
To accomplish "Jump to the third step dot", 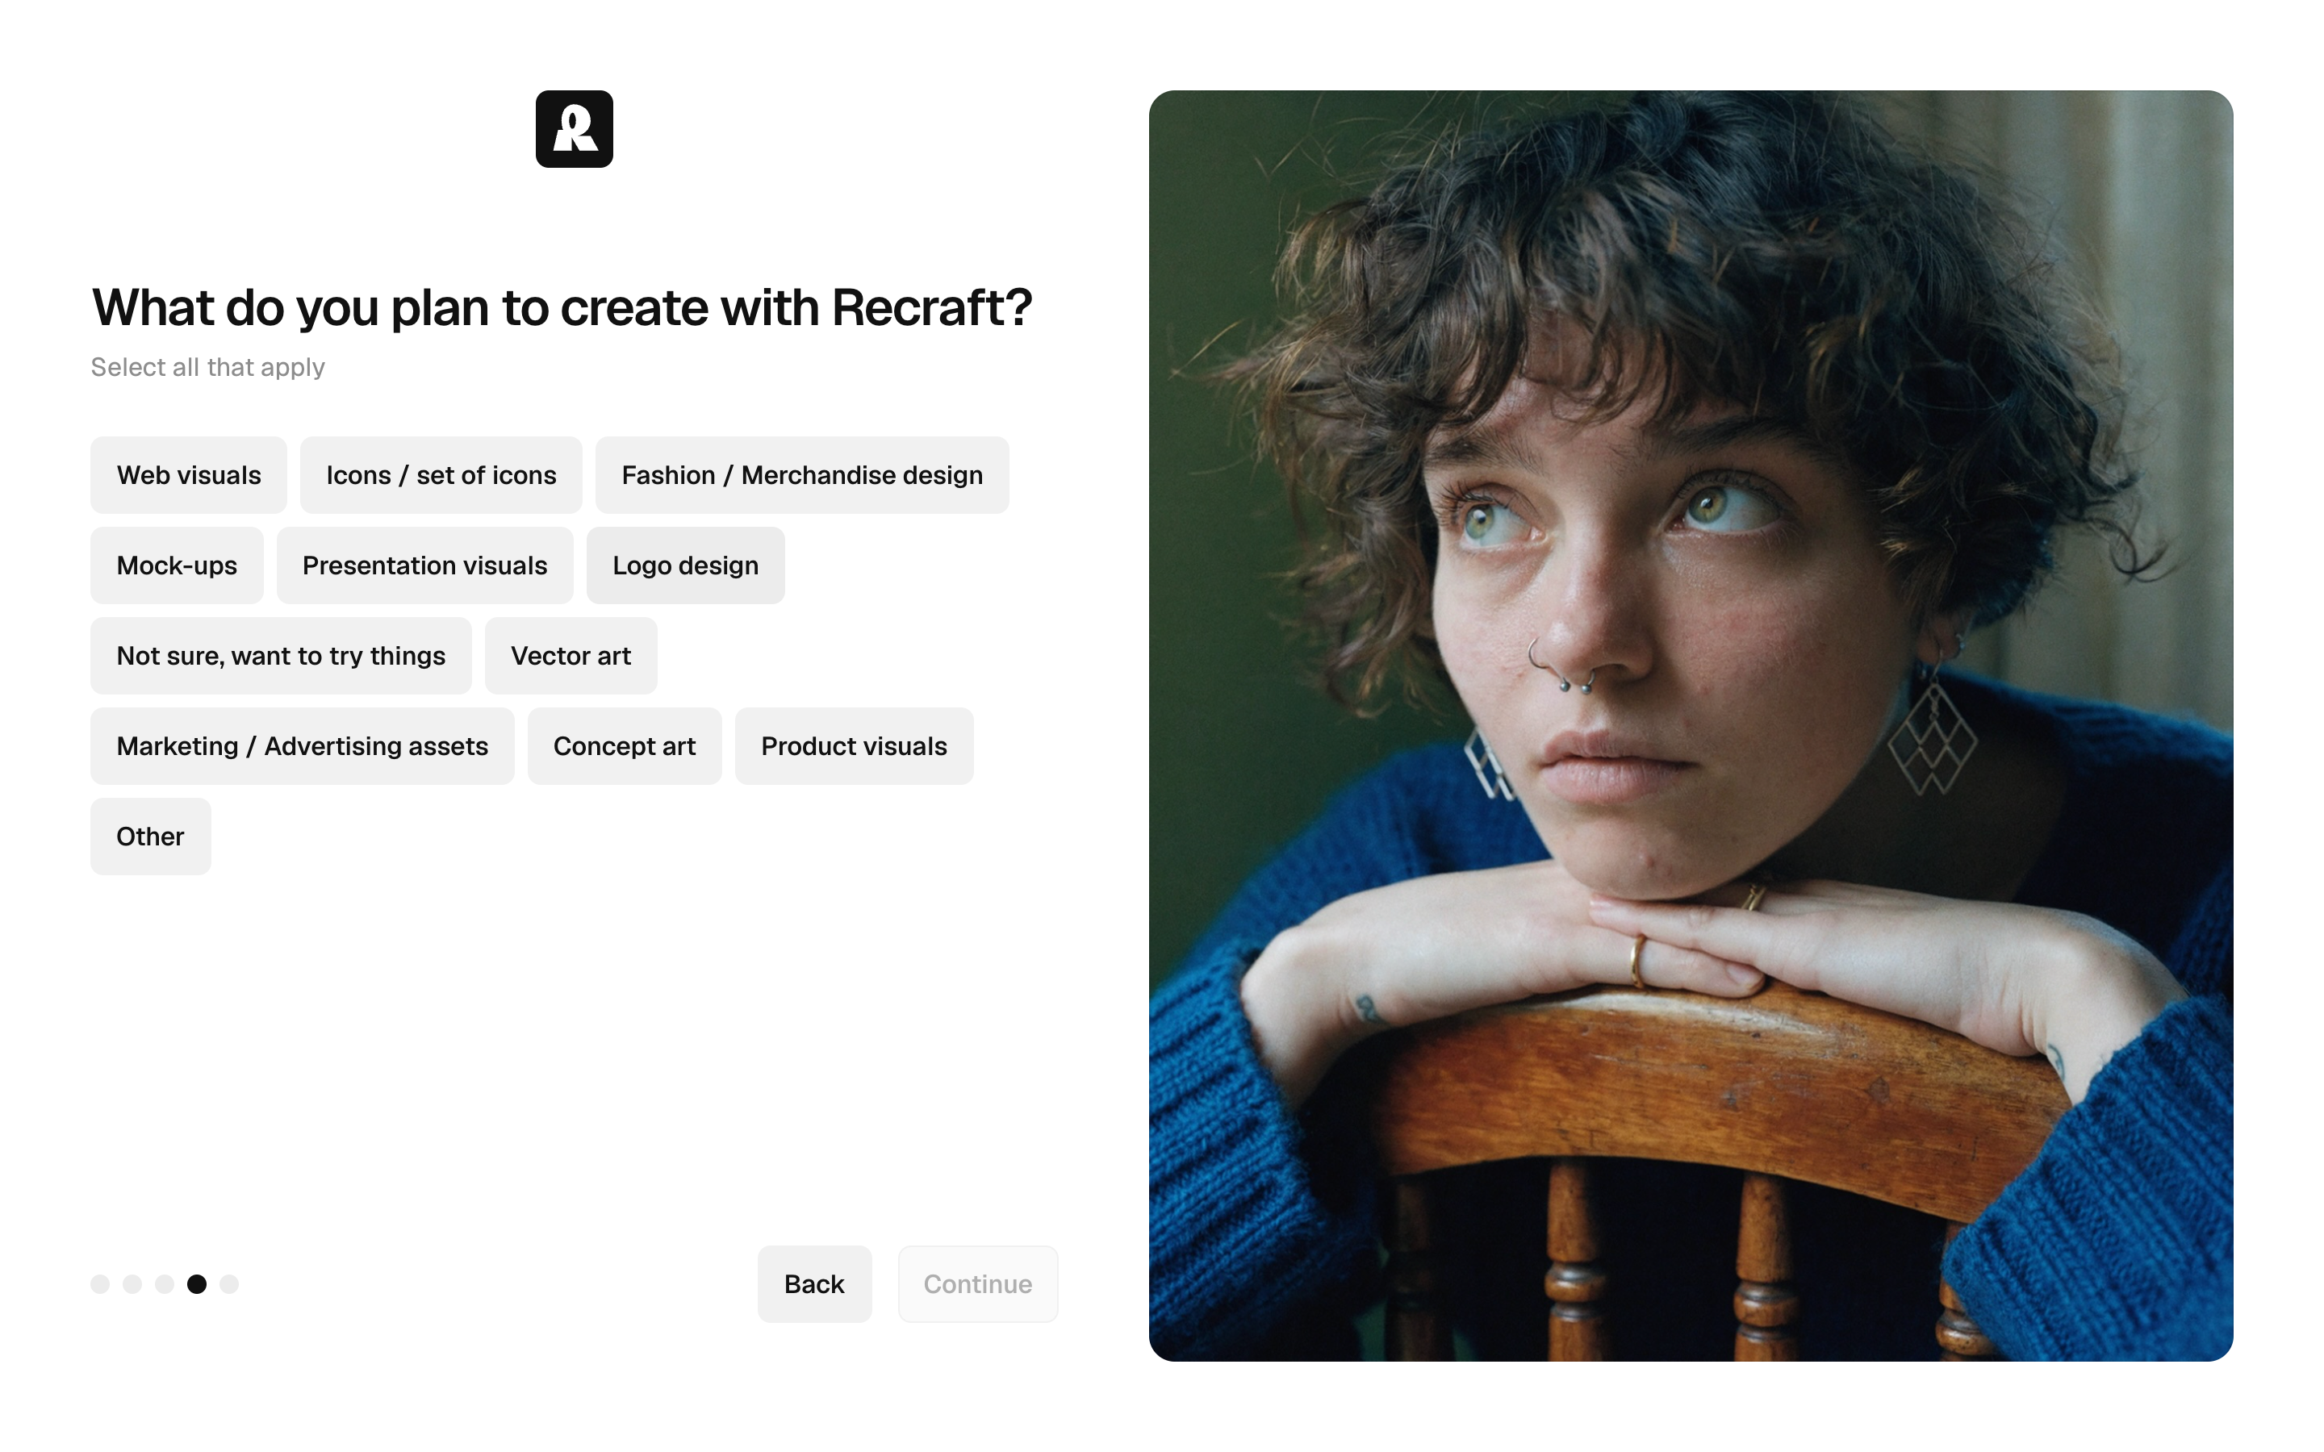I will click(165, 1284).
